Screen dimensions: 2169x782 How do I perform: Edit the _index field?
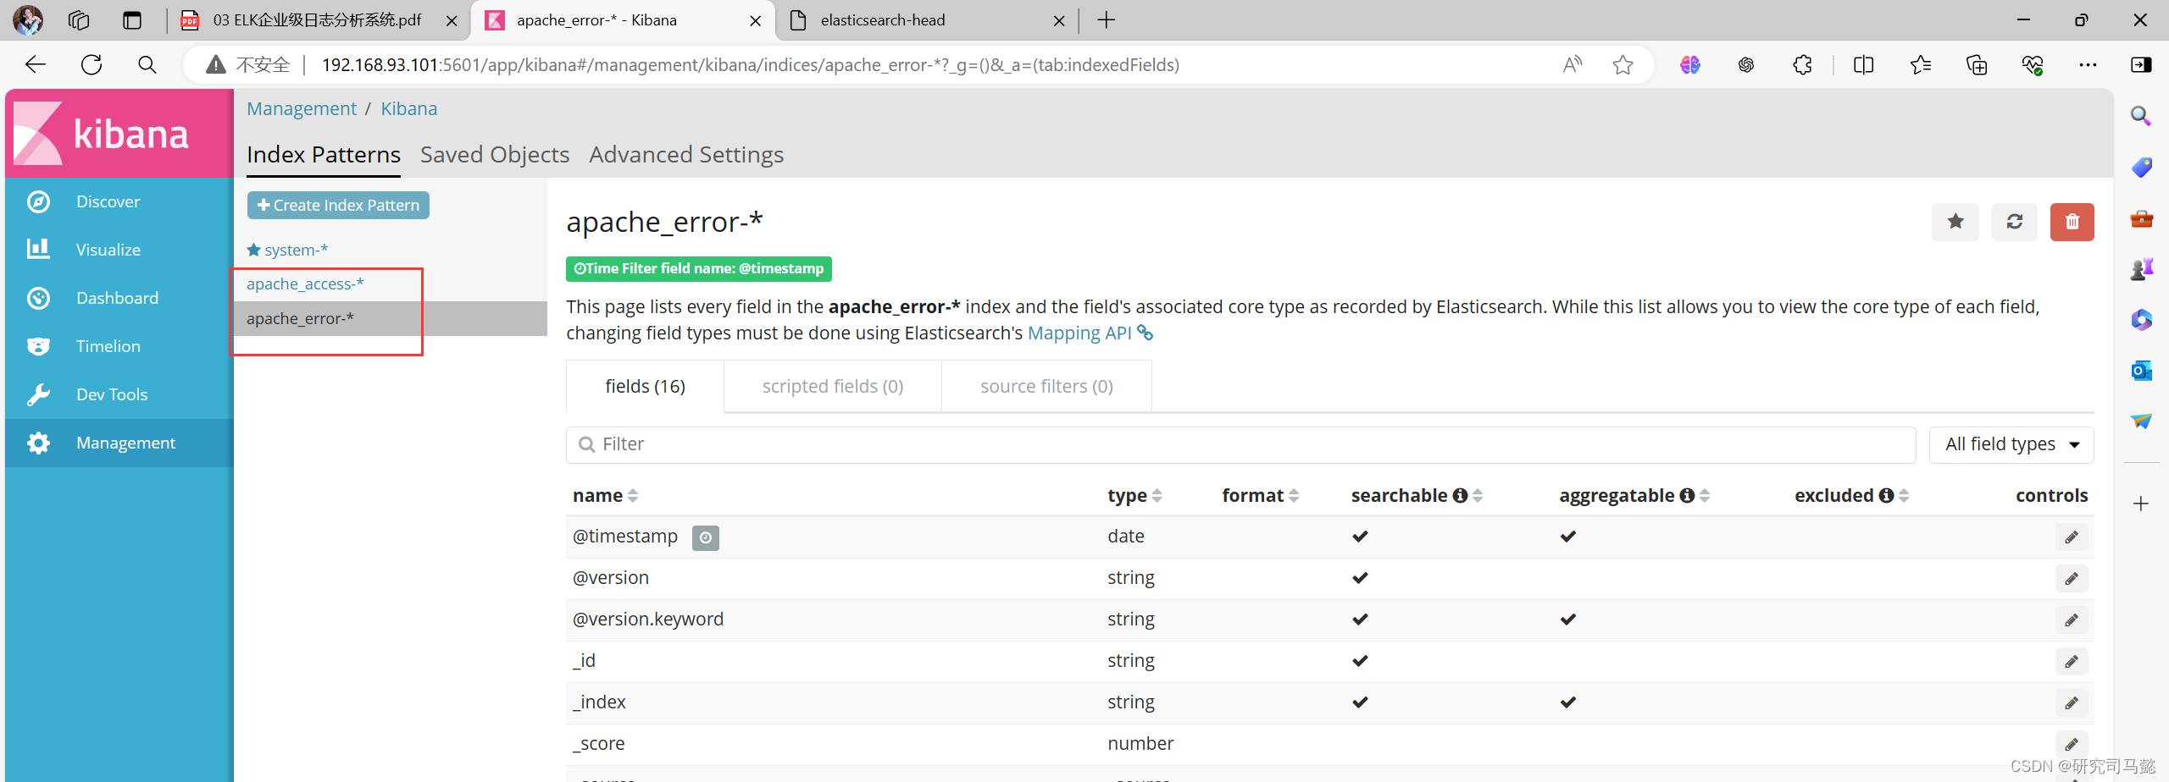(x=2072, y=703)
